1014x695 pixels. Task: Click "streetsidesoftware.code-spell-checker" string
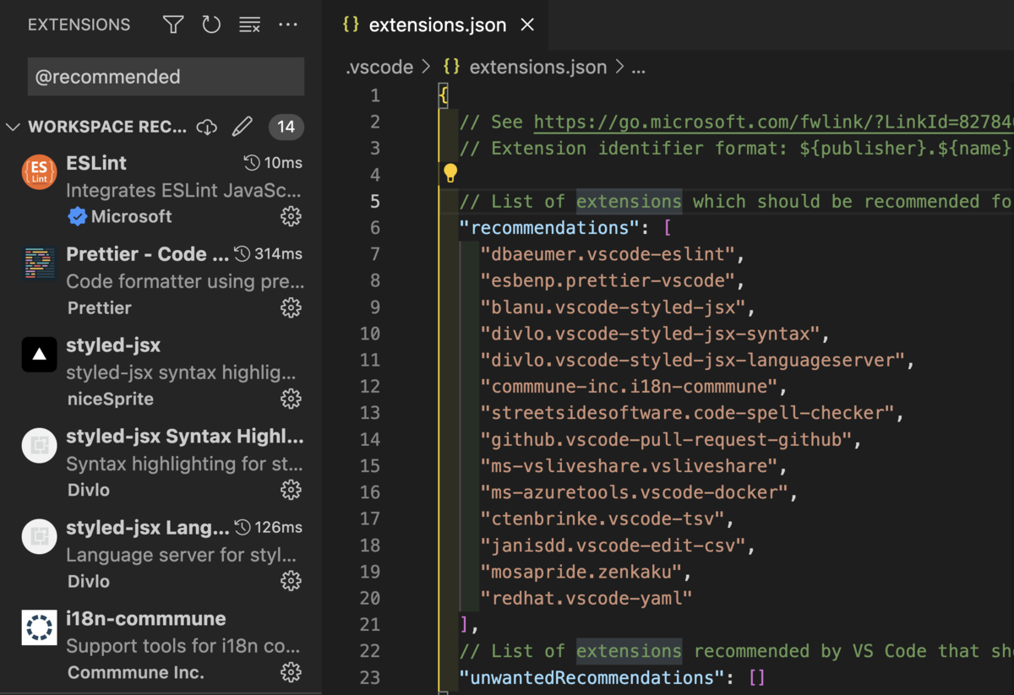pyautogui.click(x=687, y=413)
